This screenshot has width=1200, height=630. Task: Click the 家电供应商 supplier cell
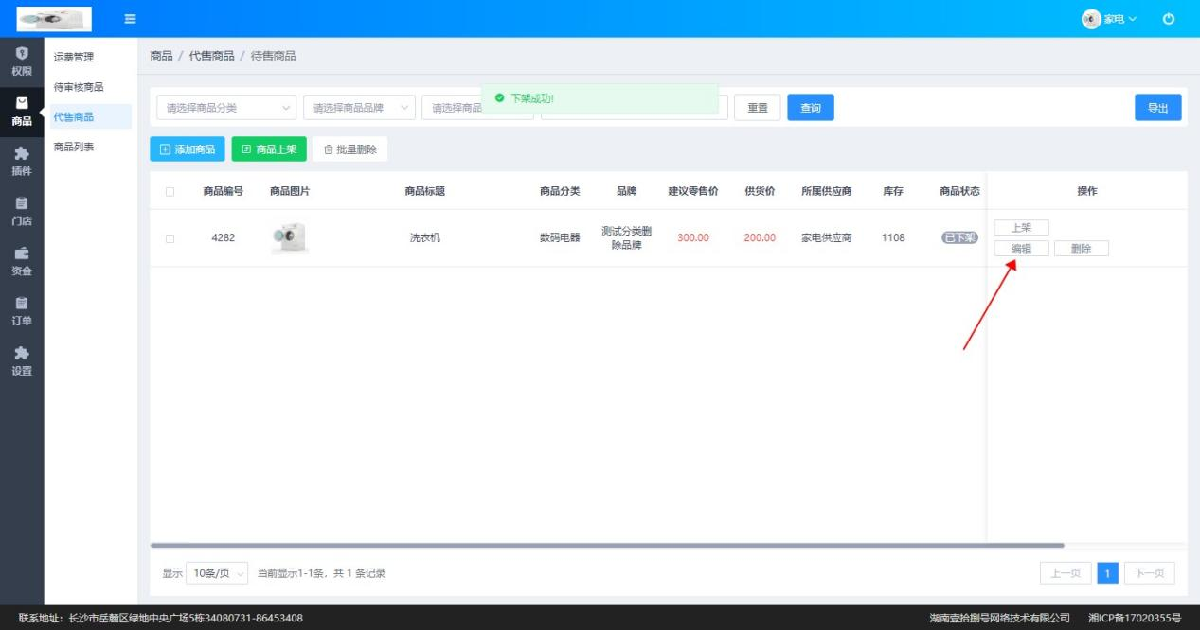click(826, 238)
